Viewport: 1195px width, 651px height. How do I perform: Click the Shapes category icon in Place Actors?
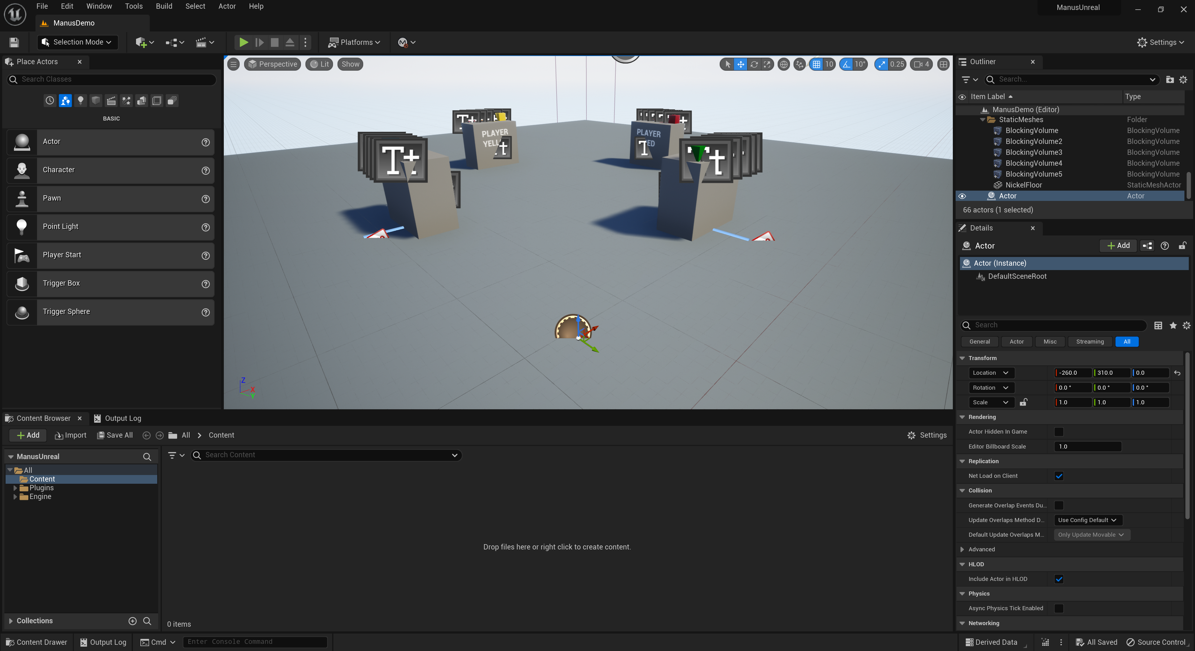tap(96, 100)
